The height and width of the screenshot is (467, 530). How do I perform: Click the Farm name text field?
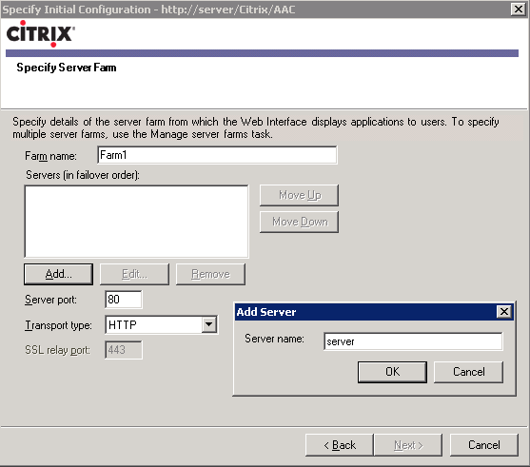(x=217, y=155)
